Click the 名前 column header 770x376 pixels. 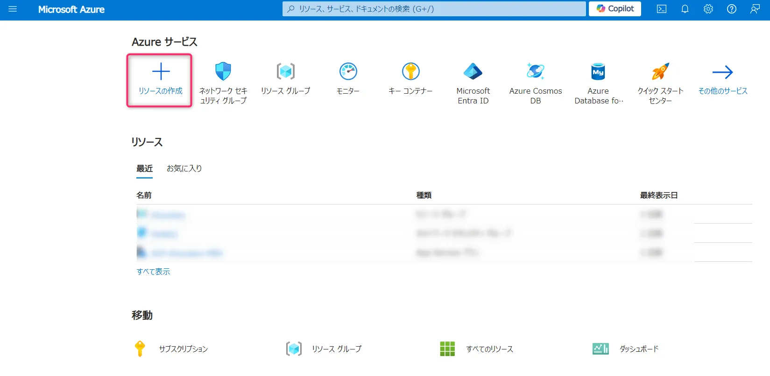click(x=144, y=195)
